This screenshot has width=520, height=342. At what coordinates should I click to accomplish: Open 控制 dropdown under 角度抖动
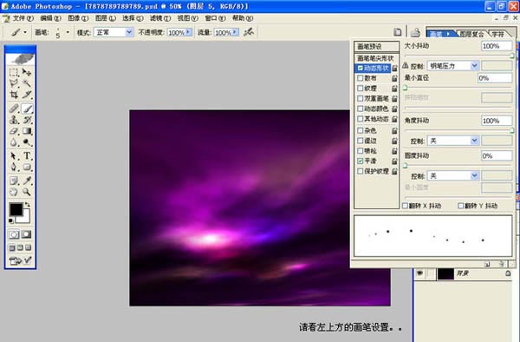point(475,141)
